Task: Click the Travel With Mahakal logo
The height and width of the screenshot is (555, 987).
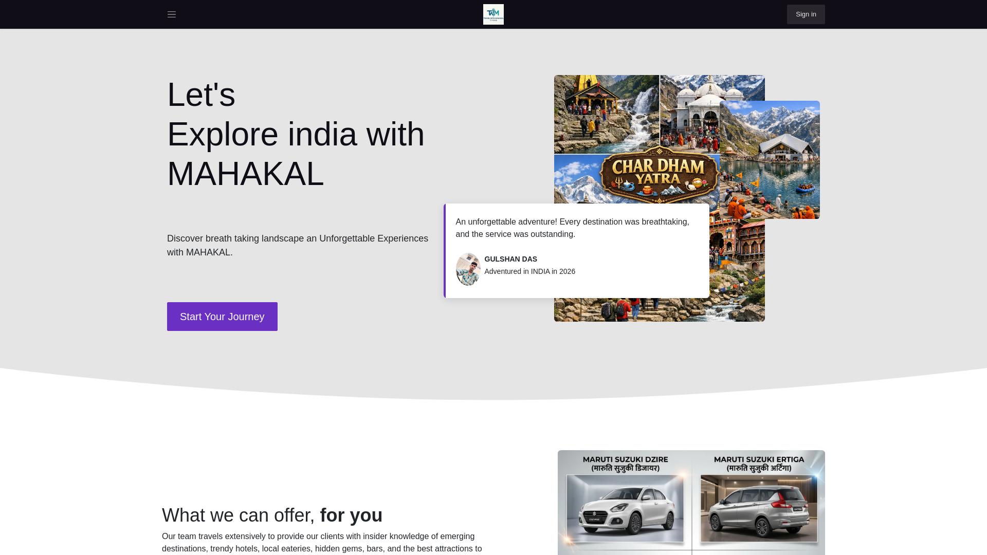Action: [x=493, y=14]
